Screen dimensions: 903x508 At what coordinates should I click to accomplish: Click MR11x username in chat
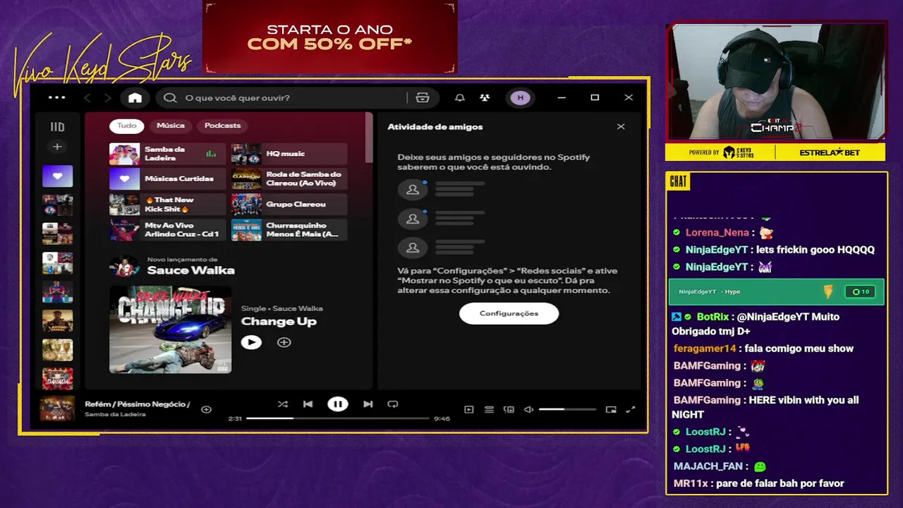tap(690, 483)
